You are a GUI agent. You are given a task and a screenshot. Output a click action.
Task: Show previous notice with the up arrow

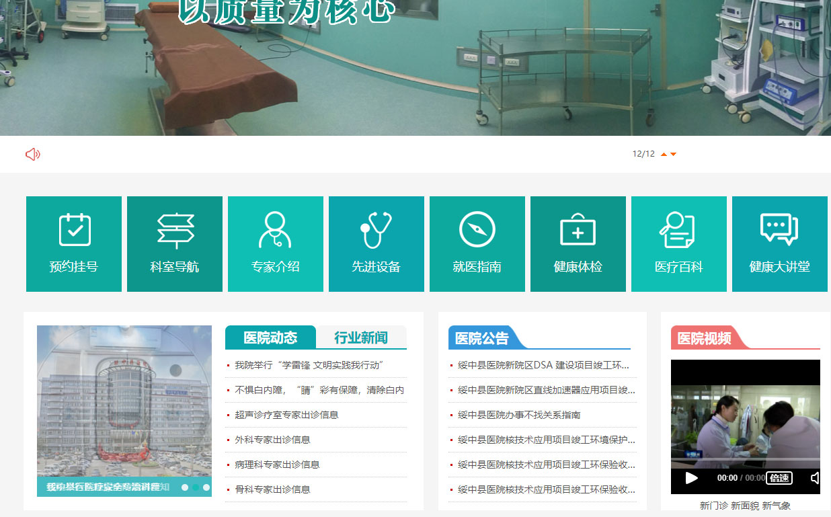tap(664, 155)
